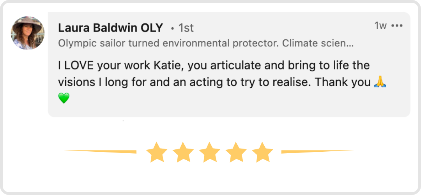Click the praying hands emoji
421x195 pixels.
[x=380, y=82]
